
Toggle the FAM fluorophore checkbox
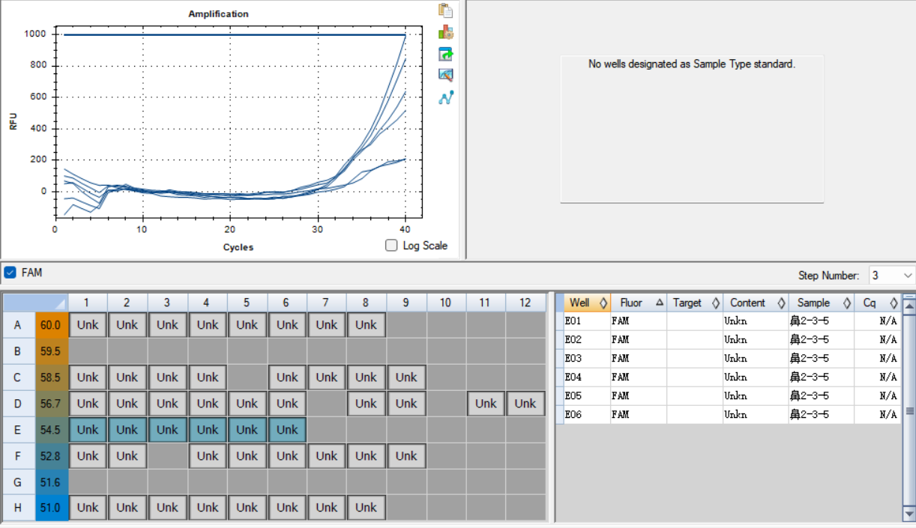[10, 273]
